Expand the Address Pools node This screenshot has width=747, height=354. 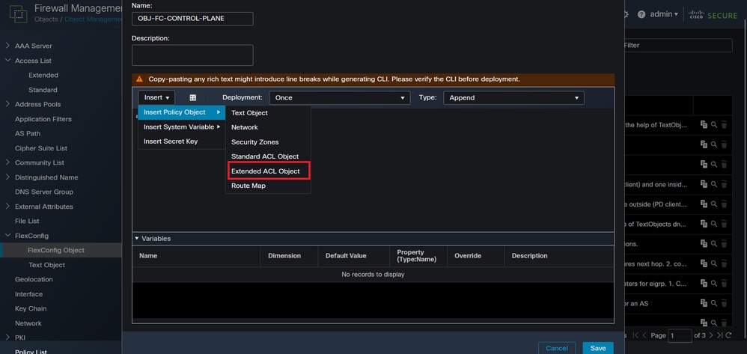point(7,104)
